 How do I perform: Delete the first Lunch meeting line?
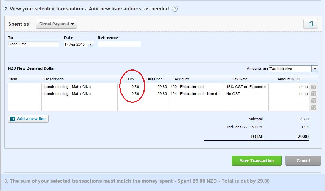click(313, 87)
